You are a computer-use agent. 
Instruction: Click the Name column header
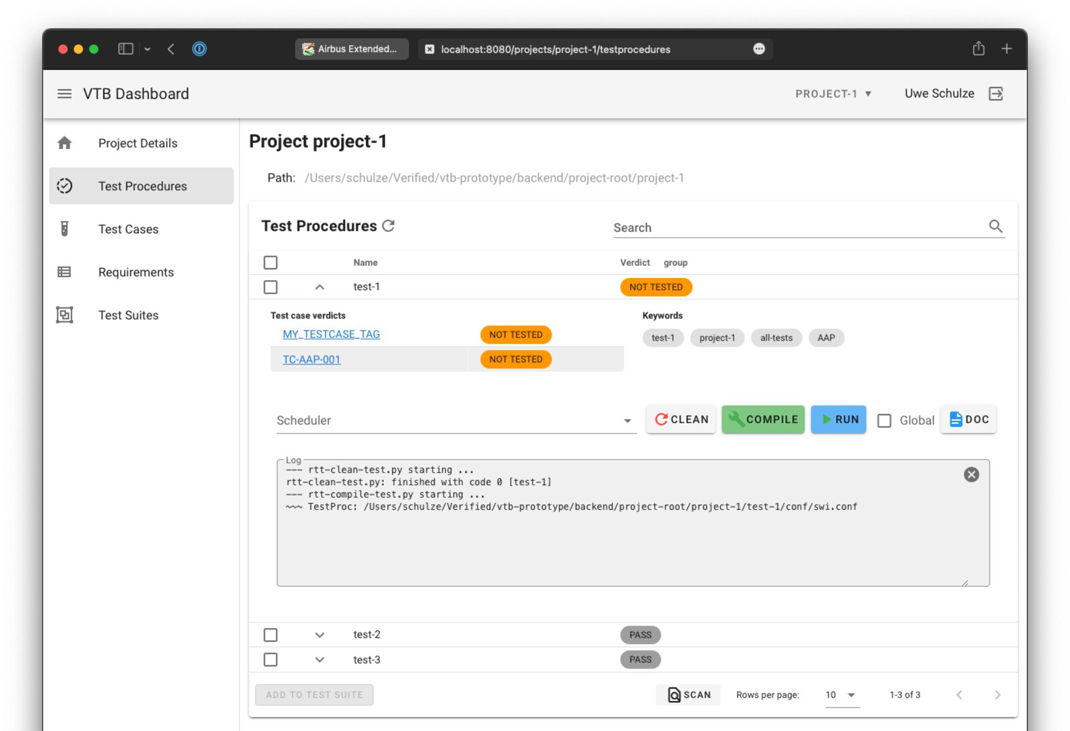pos(365,263)
